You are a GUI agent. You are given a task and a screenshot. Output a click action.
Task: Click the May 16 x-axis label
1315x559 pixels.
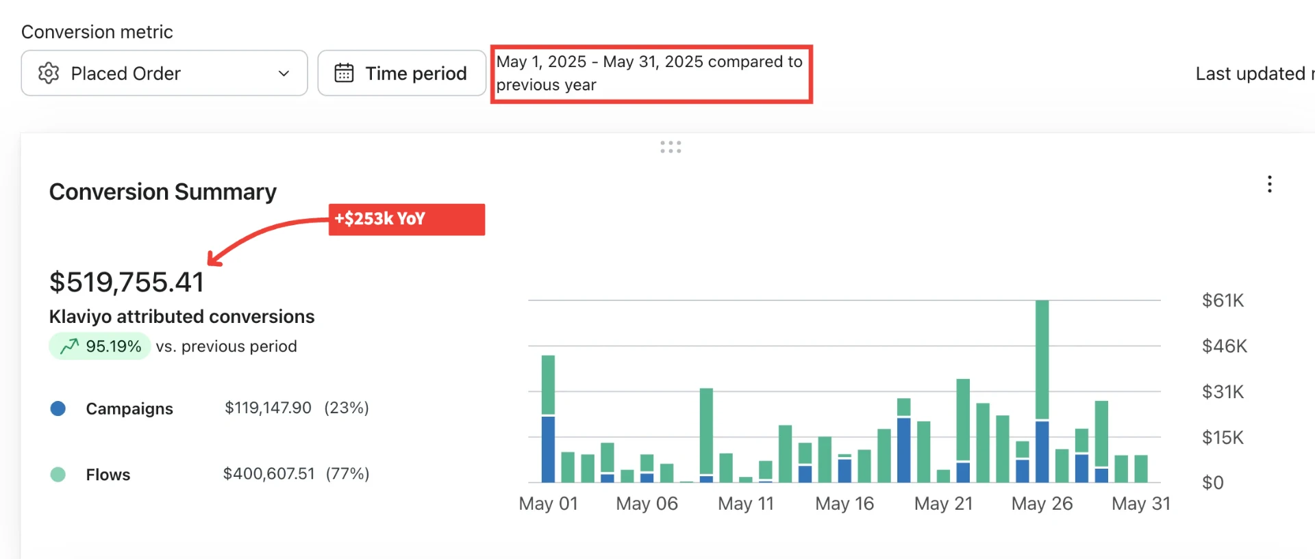844,504
